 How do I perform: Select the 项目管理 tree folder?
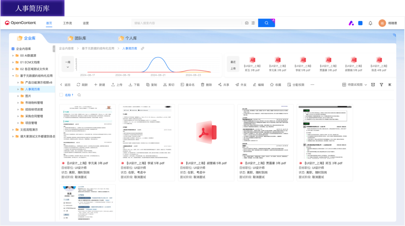click(x=31, y=123)
